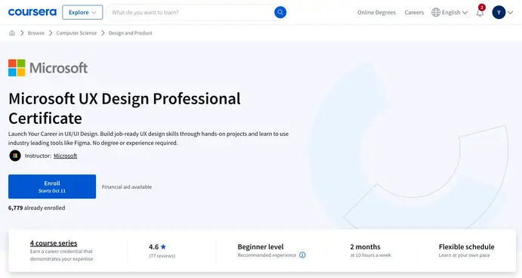Expand the profile menu chevron
The width and height of the screenshot is (522, 278).
[511, 13]
